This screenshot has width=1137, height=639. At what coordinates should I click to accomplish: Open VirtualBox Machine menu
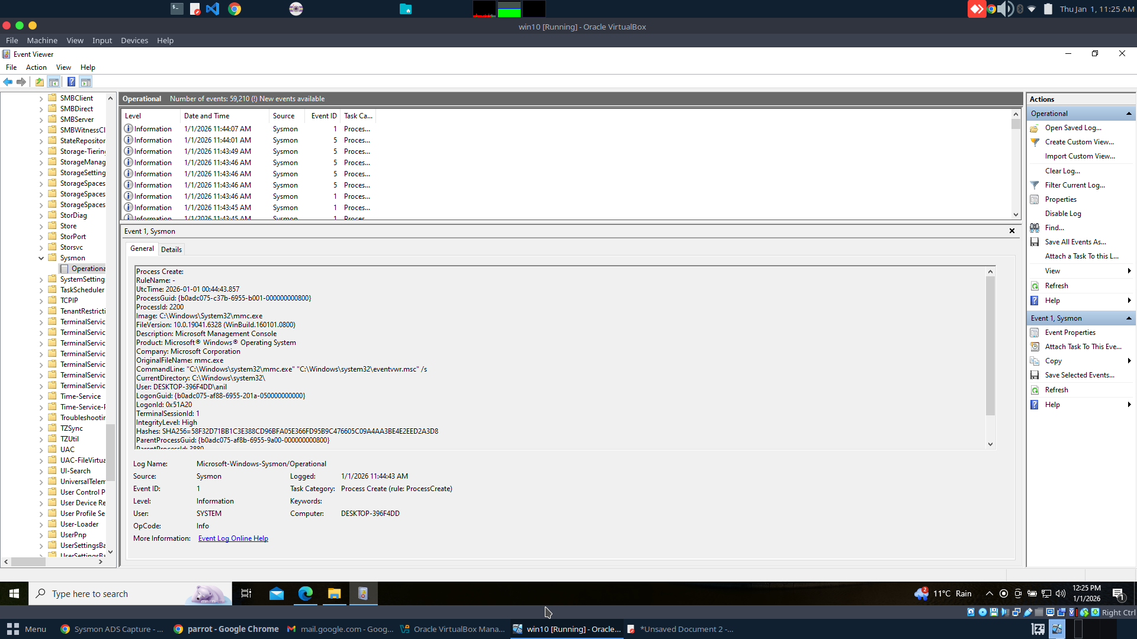[x=42, y=40]
